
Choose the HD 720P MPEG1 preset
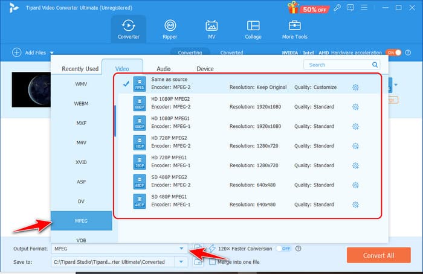coord(248,162)
